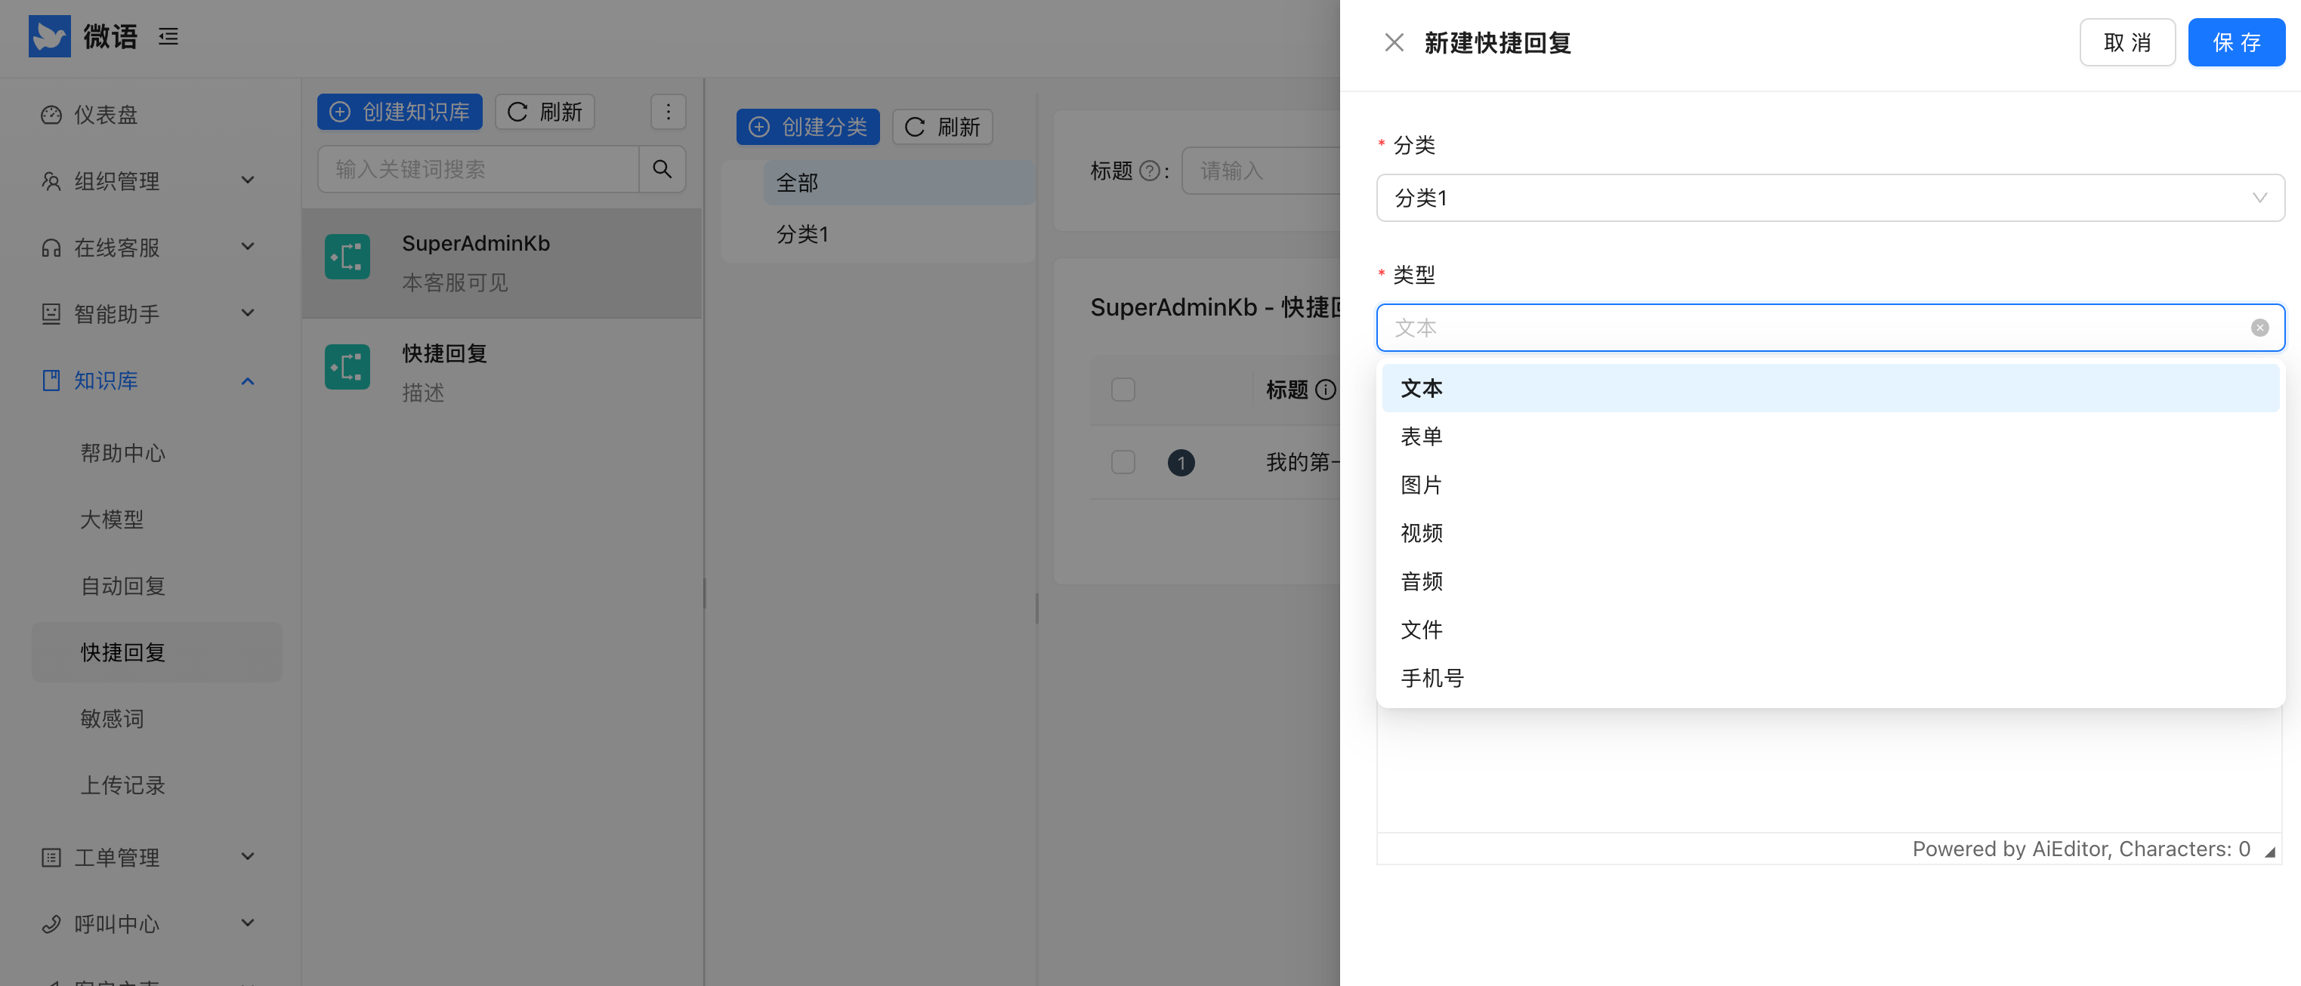Close the 新建快捷回复 drawer with X icon
Viewport: 2301px width, 986px height.
pyautogui.click(x=1394, y=42)
